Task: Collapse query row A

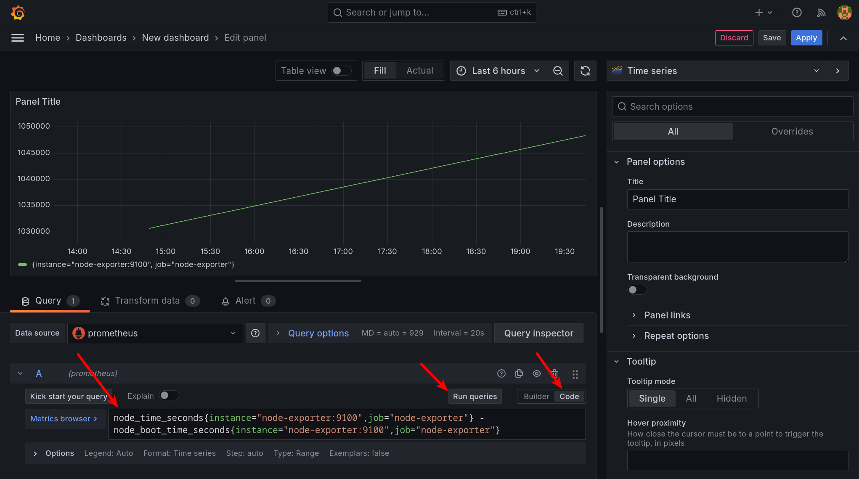Action: point(20,373)
